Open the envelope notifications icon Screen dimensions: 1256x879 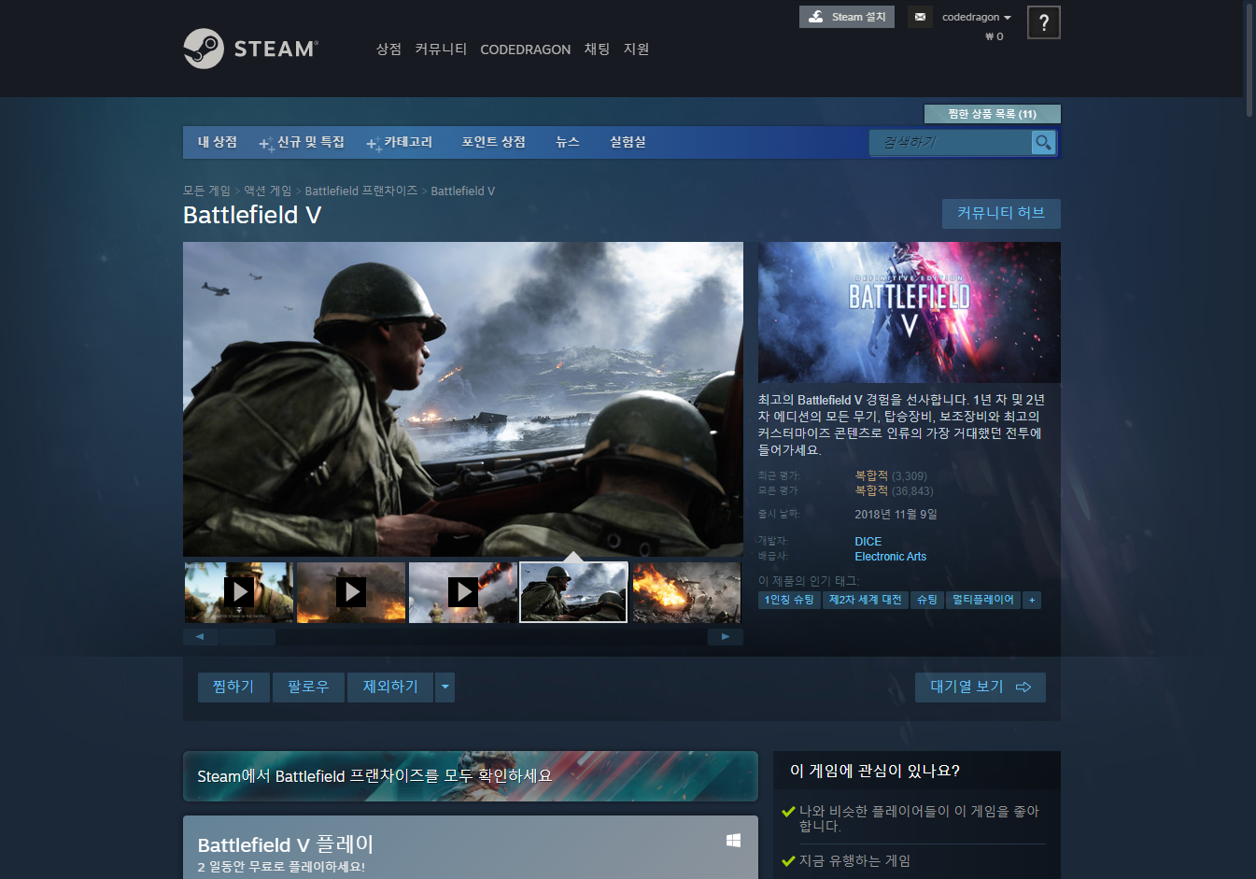[920, 17]
